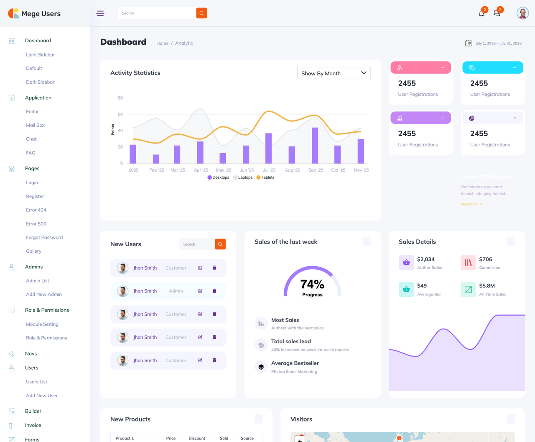Open the user profile avatar
The width and height of the screenshot is (535, 442).
(x=522, y=13)
